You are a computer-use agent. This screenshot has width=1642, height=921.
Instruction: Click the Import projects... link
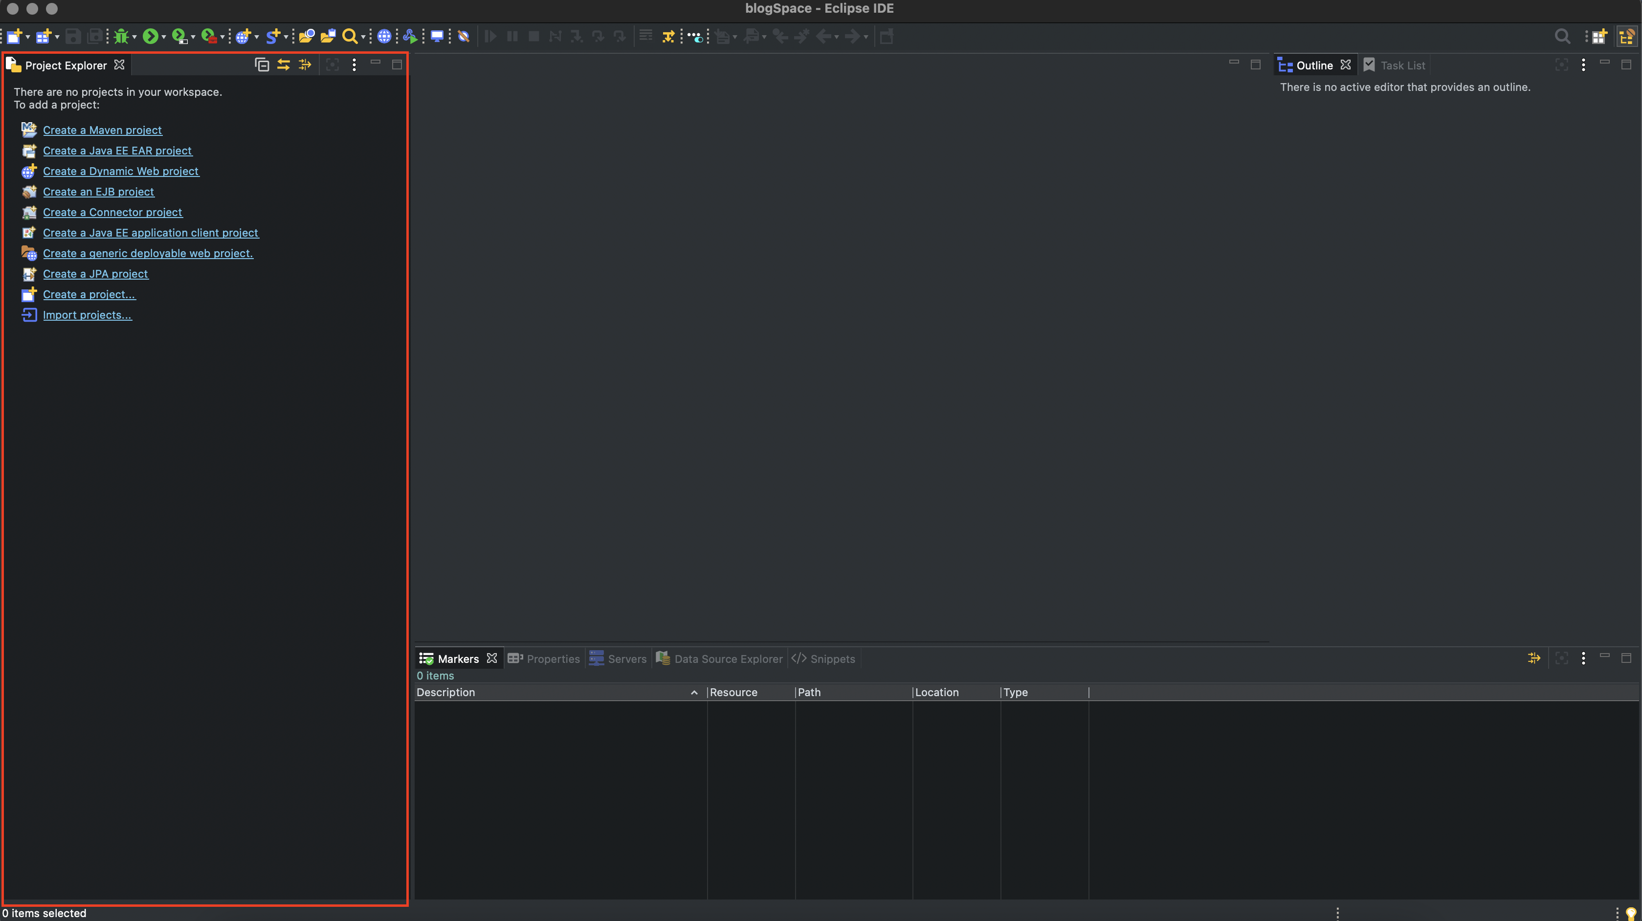tap(88, 315)
